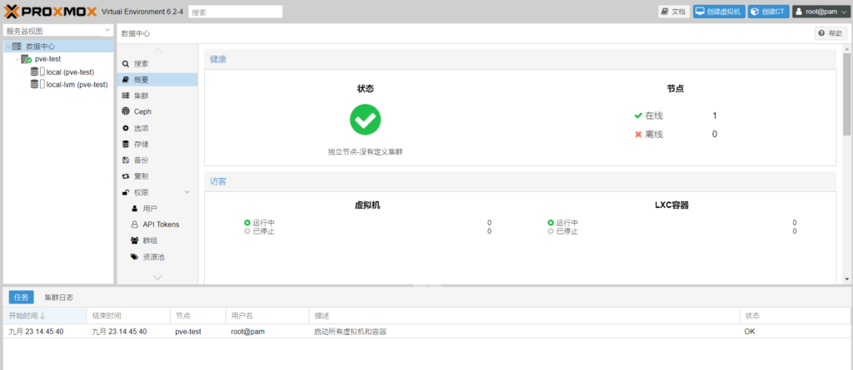Open the 备份 backup section

(x=140, y=160)
